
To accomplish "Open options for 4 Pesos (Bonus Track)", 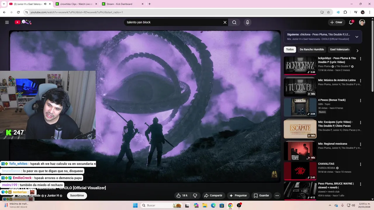I will (361, 101).
